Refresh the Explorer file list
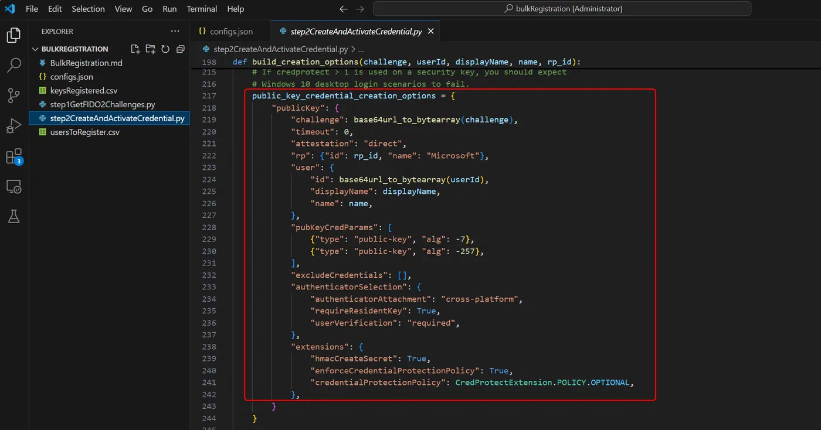821x430 pixels. point(165,49)
